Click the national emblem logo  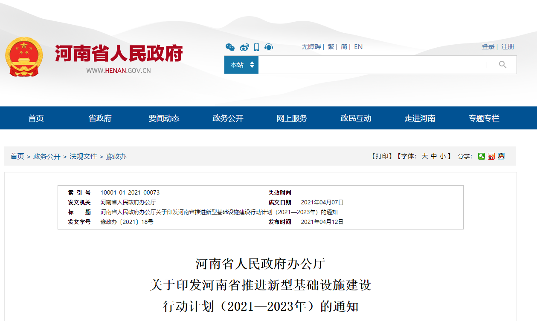pos(24,57)
